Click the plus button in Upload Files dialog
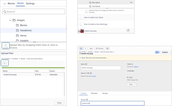Image resolution: width=172 pixels, height=106 pixels. pyautogui.click(x=5, y=63)
